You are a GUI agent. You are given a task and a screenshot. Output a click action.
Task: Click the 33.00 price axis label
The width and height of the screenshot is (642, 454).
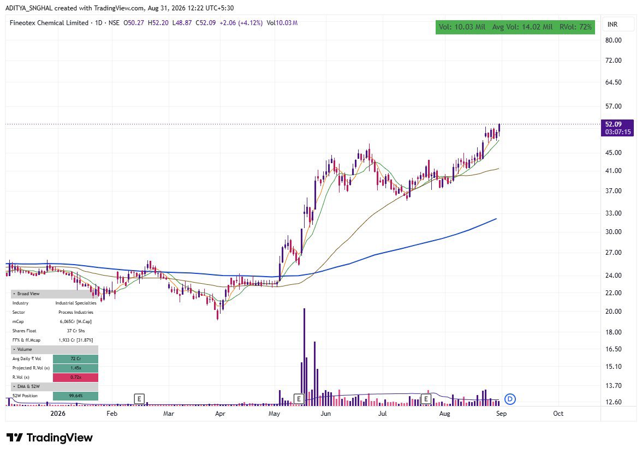pyautogui.click(x=614, y=213)
